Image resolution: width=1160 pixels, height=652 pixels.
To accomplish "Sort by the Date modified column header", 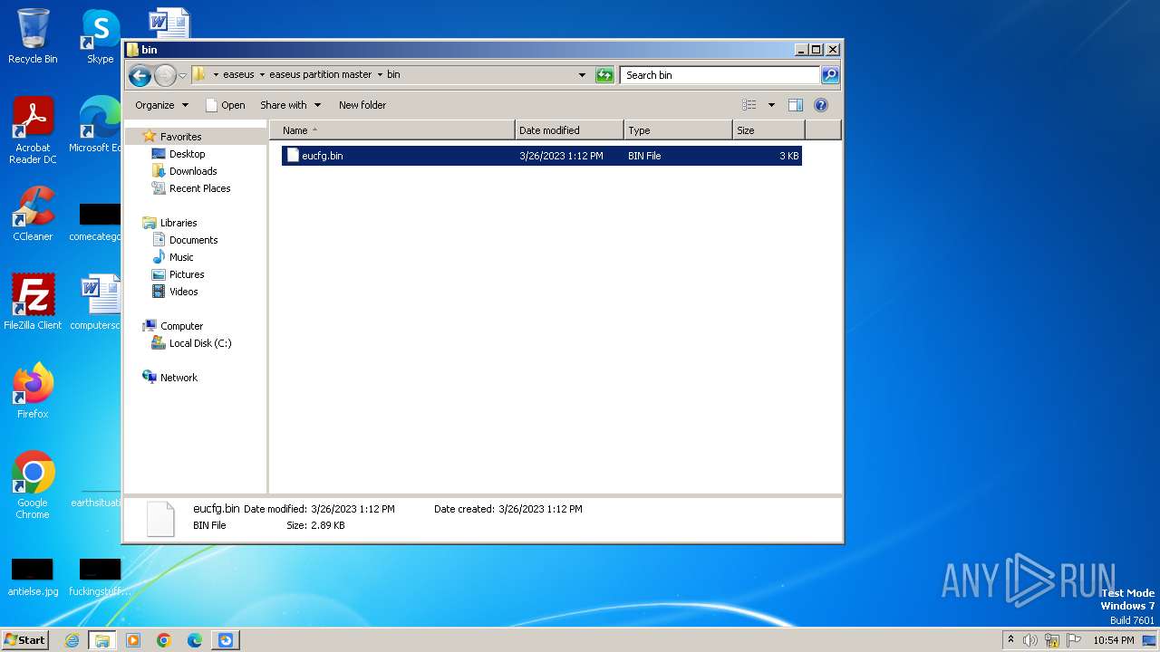I will coord(569,130).
